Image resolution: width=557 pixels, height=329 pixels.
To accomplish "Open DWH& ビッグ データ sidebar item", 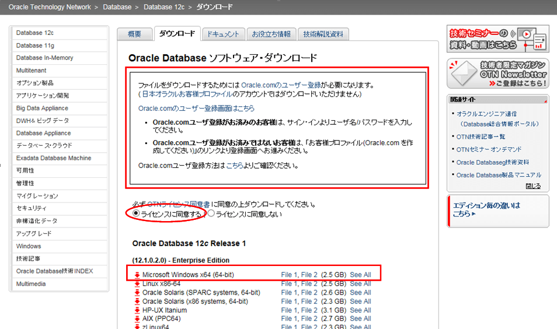I will coord(60,121).
